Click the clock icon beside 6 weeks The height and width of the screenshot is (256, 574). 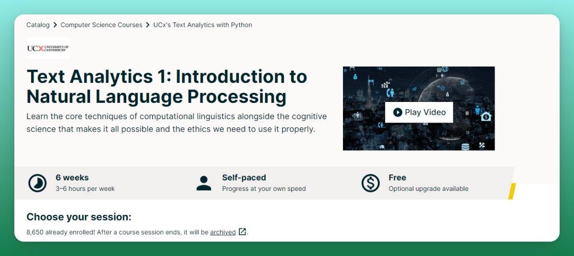tap(37, 183)
